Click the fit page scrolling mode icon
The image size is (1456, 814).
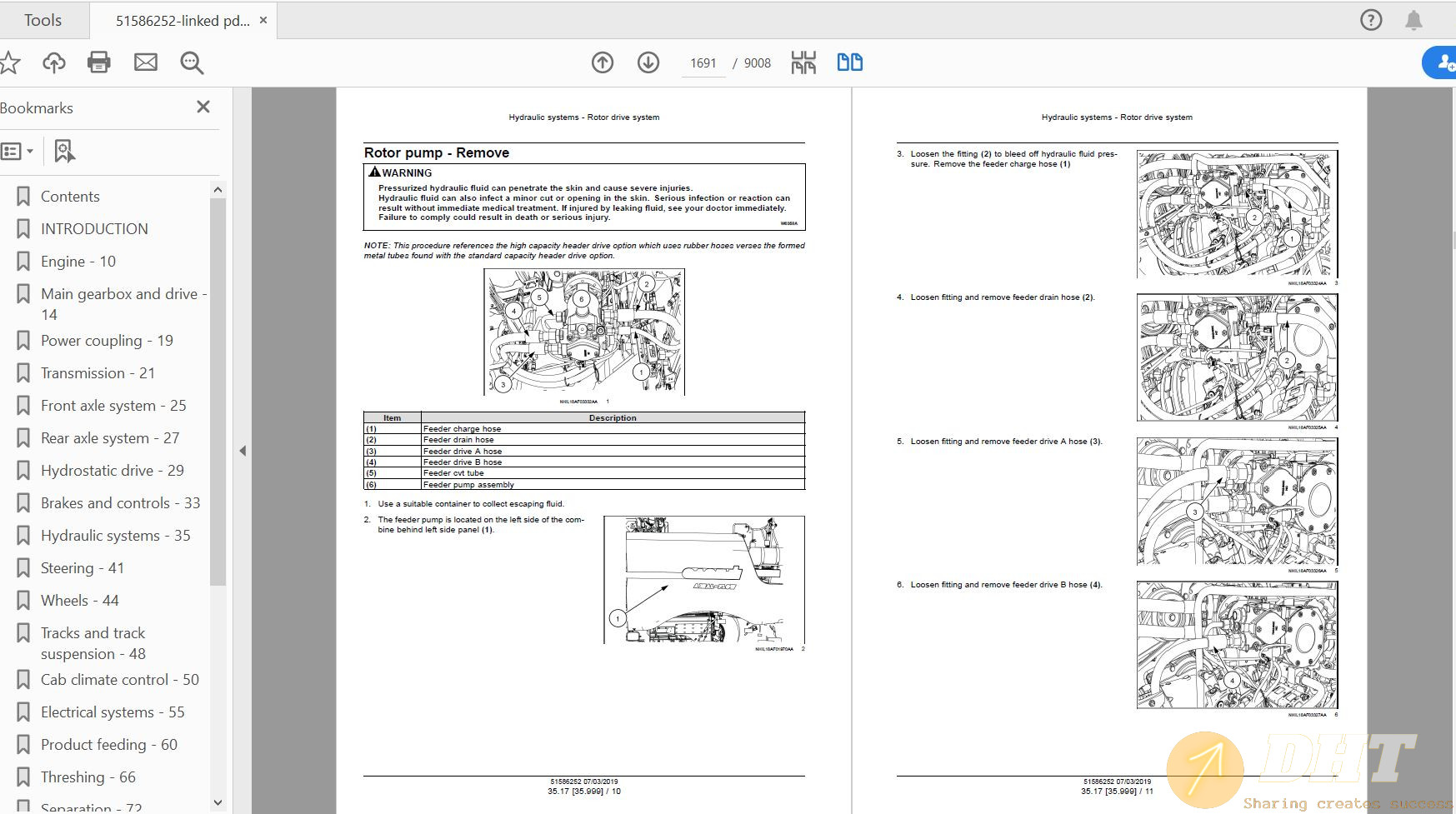[x=803, y=62]
